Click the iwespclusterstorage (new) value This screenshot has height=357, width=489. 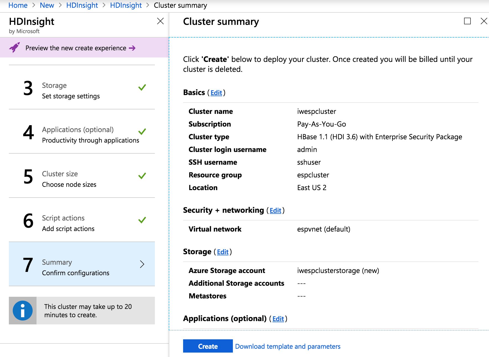pyautogui.click(x=338, y=271)
